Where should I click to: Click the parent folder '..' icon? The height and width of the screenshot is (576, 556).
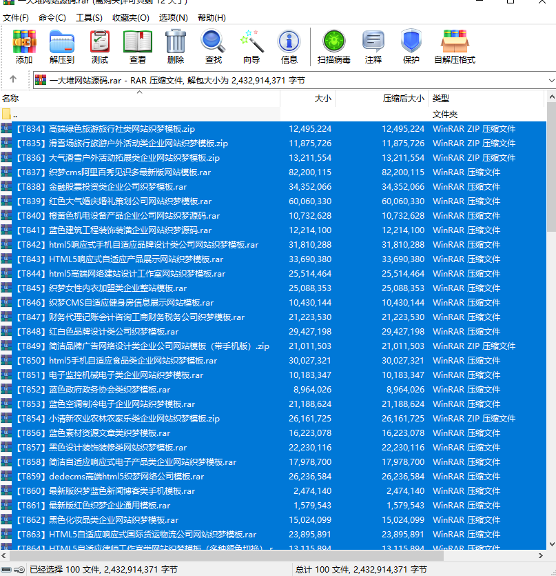pyautogui.click(x=6, y=115)
